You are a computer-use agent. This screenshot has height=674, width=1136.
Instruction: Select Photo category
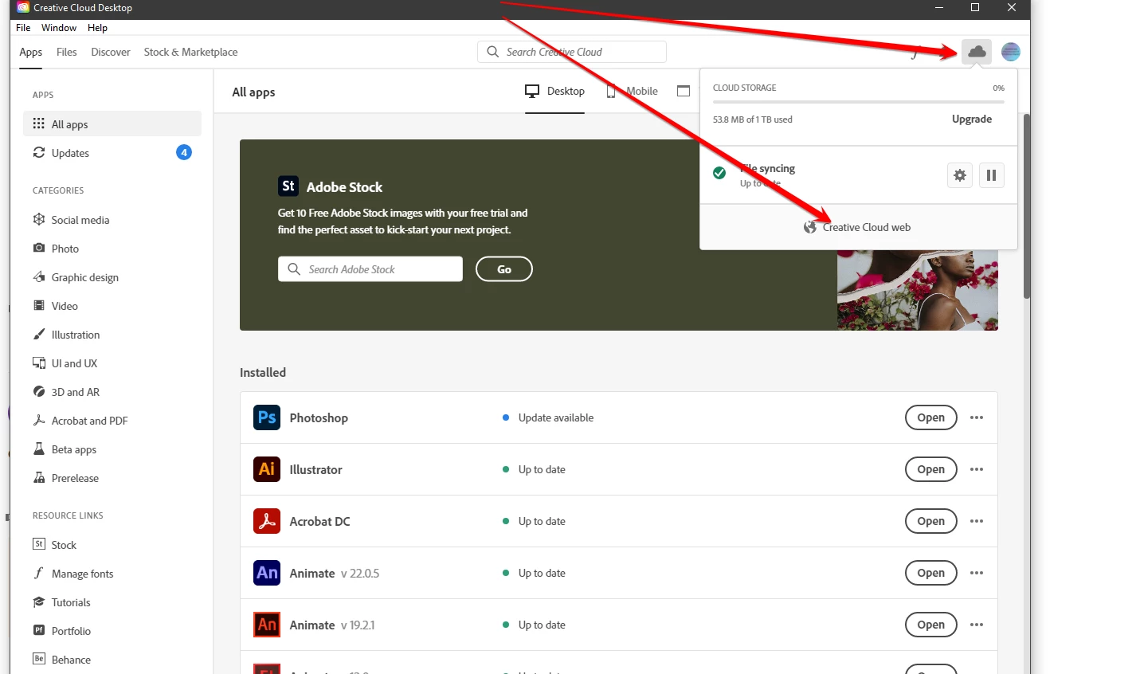click(112, 249)
